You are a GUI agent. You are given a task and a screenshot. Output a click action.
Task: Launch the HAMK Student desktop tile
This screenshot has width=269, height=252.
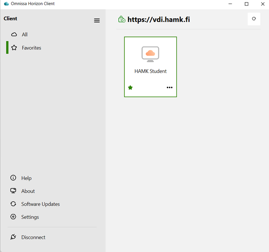point(150,67)
